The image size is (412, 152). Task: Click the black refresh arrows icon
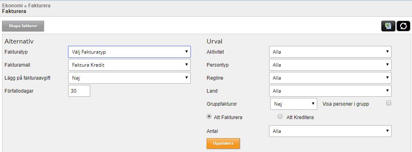[x=403, y=26]
